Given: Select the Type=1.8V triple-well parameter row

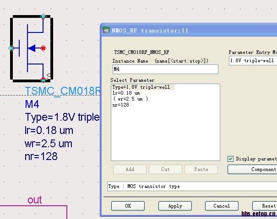Looking at the screenshot, I should pos(143,87).
